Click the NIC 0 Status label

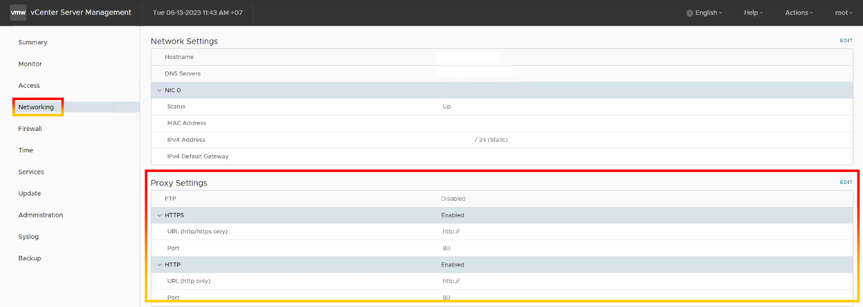click(x=176, y=107)
